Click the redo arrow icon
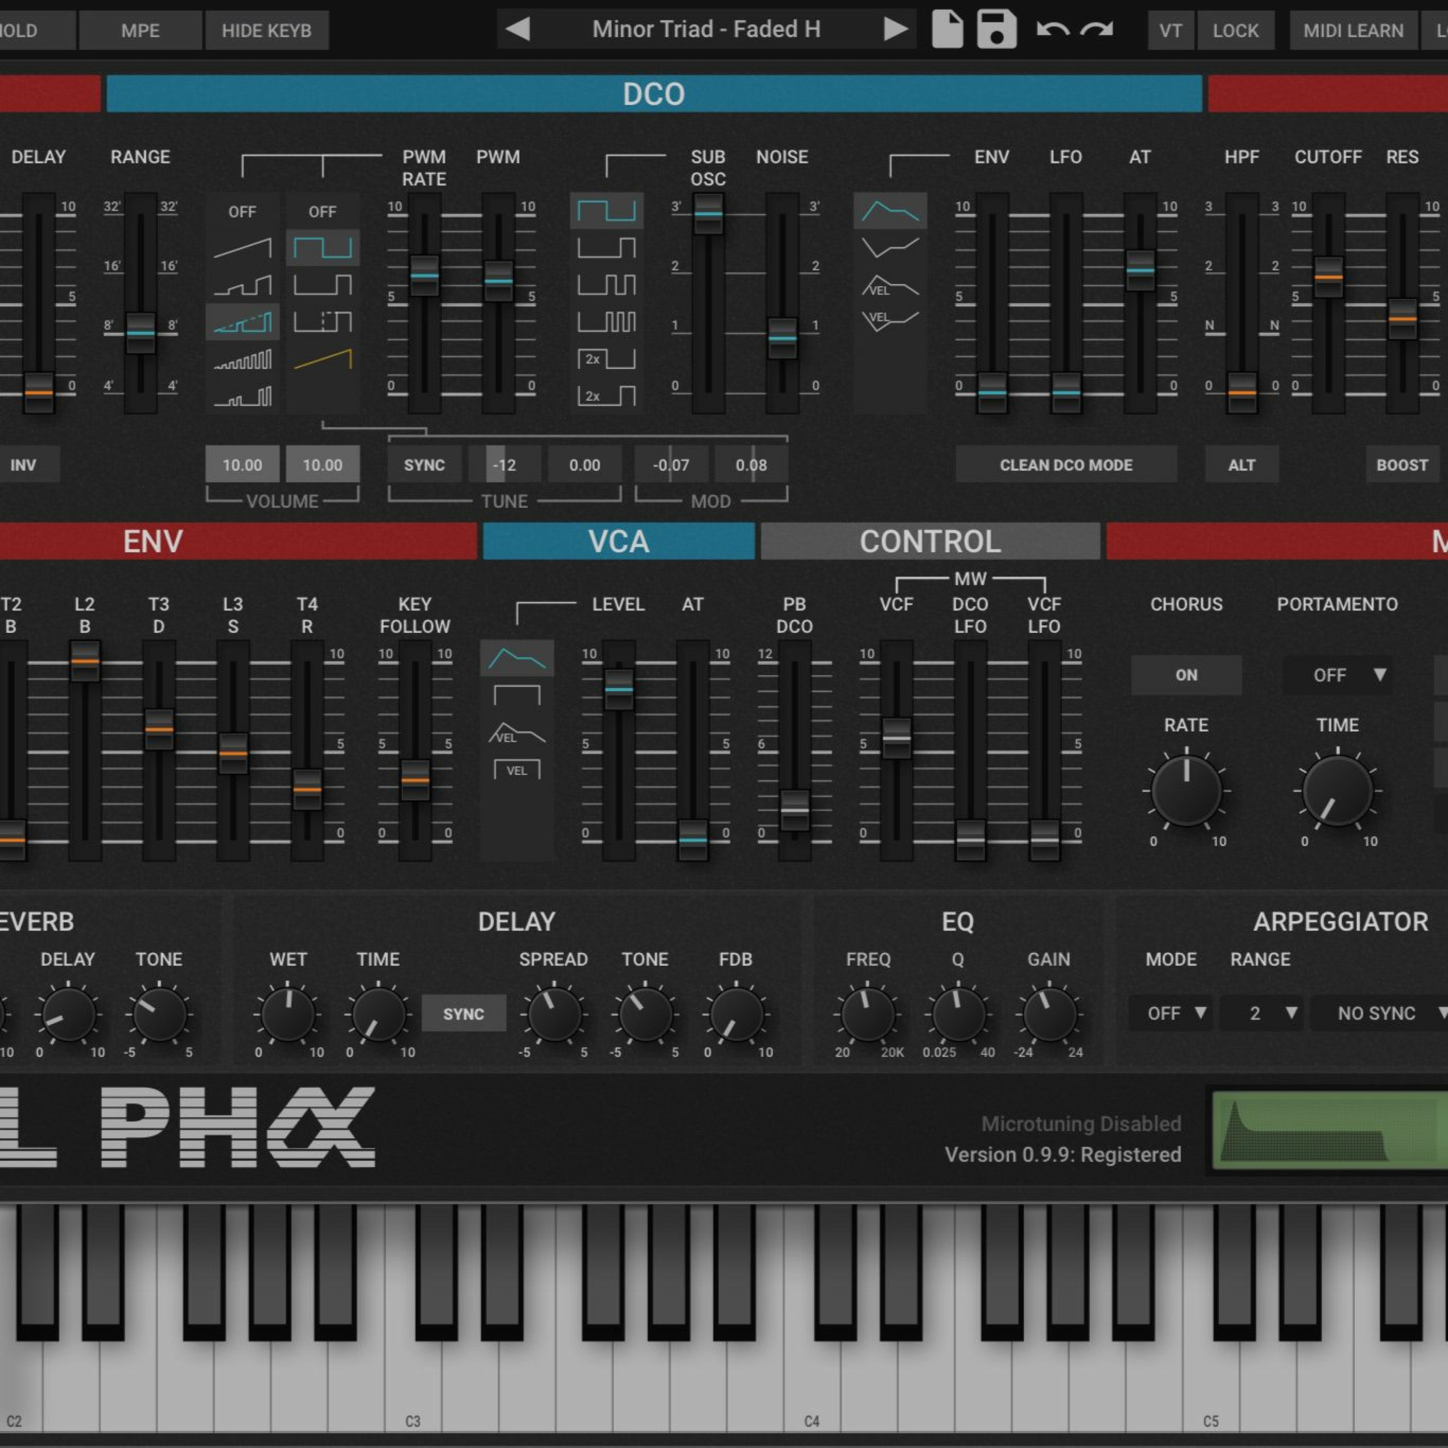This screenshot has width=1448, height=1448. [x=1097, y=30]
